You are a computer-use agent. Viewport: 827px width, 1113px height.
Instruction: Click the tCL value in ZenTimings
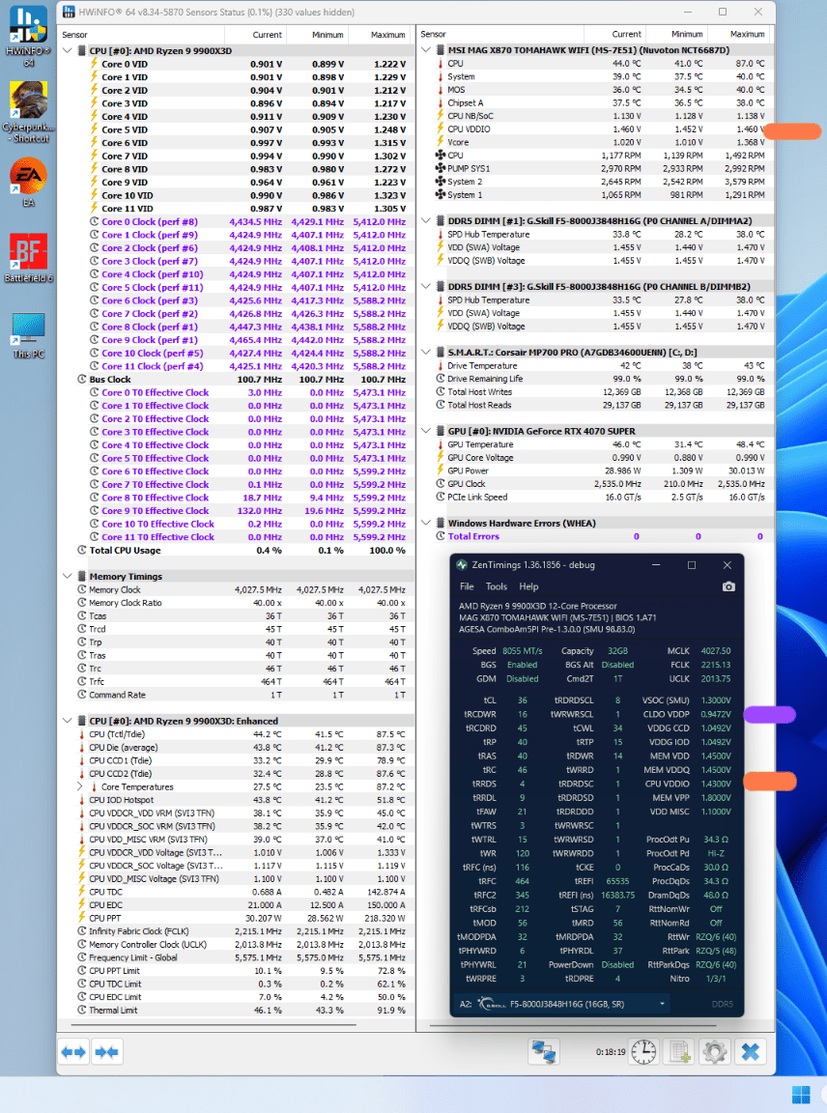tap(522, 699)
